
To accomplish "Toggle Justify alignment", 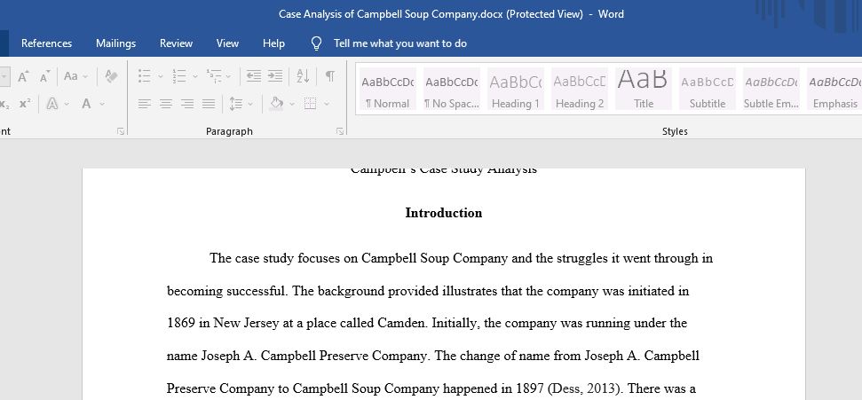I will 209,104.
